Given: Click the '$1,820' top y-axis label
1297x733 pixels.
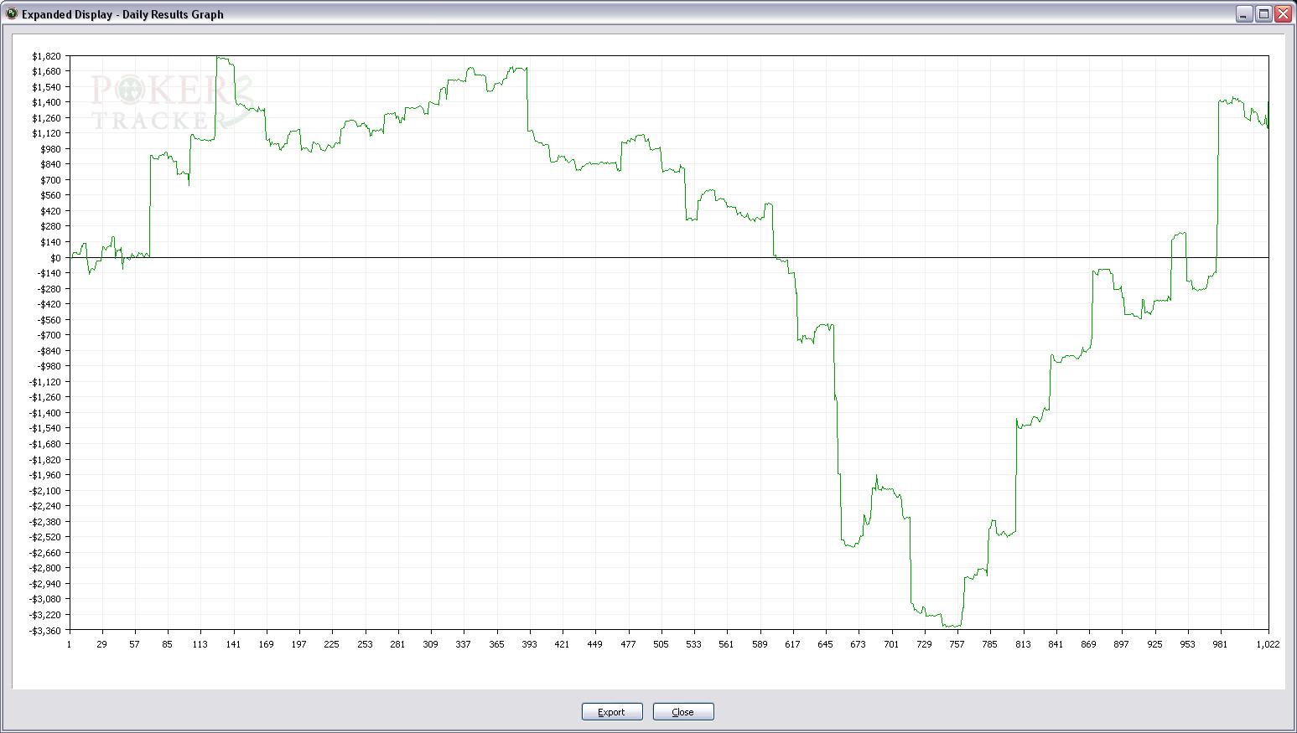Looking at the screenshot, I should [x=46, y=56].
